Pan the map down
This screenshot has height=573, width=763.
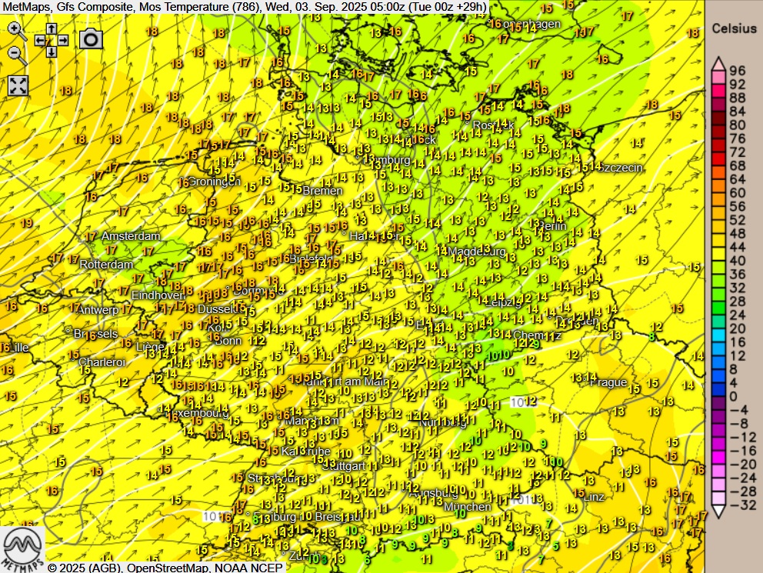[52, 52]
